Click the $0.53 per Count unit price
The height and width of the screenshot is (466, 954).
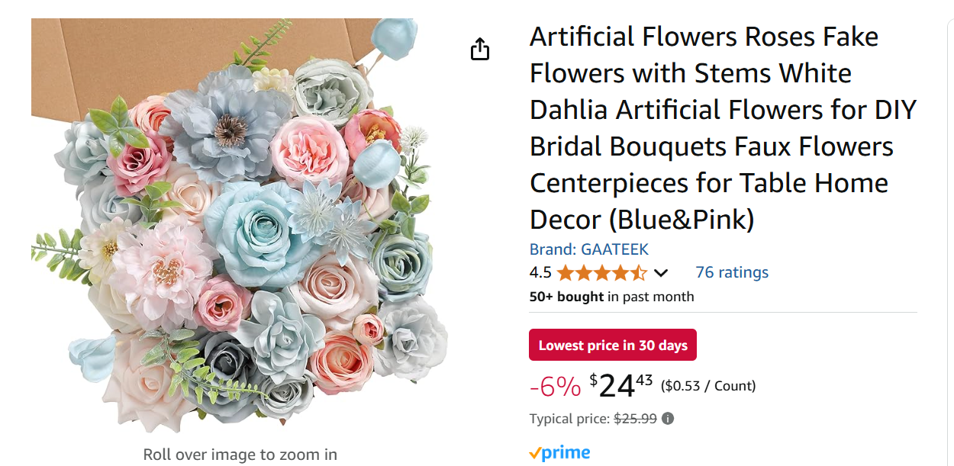pyautogui.click(x=707, y=386)
